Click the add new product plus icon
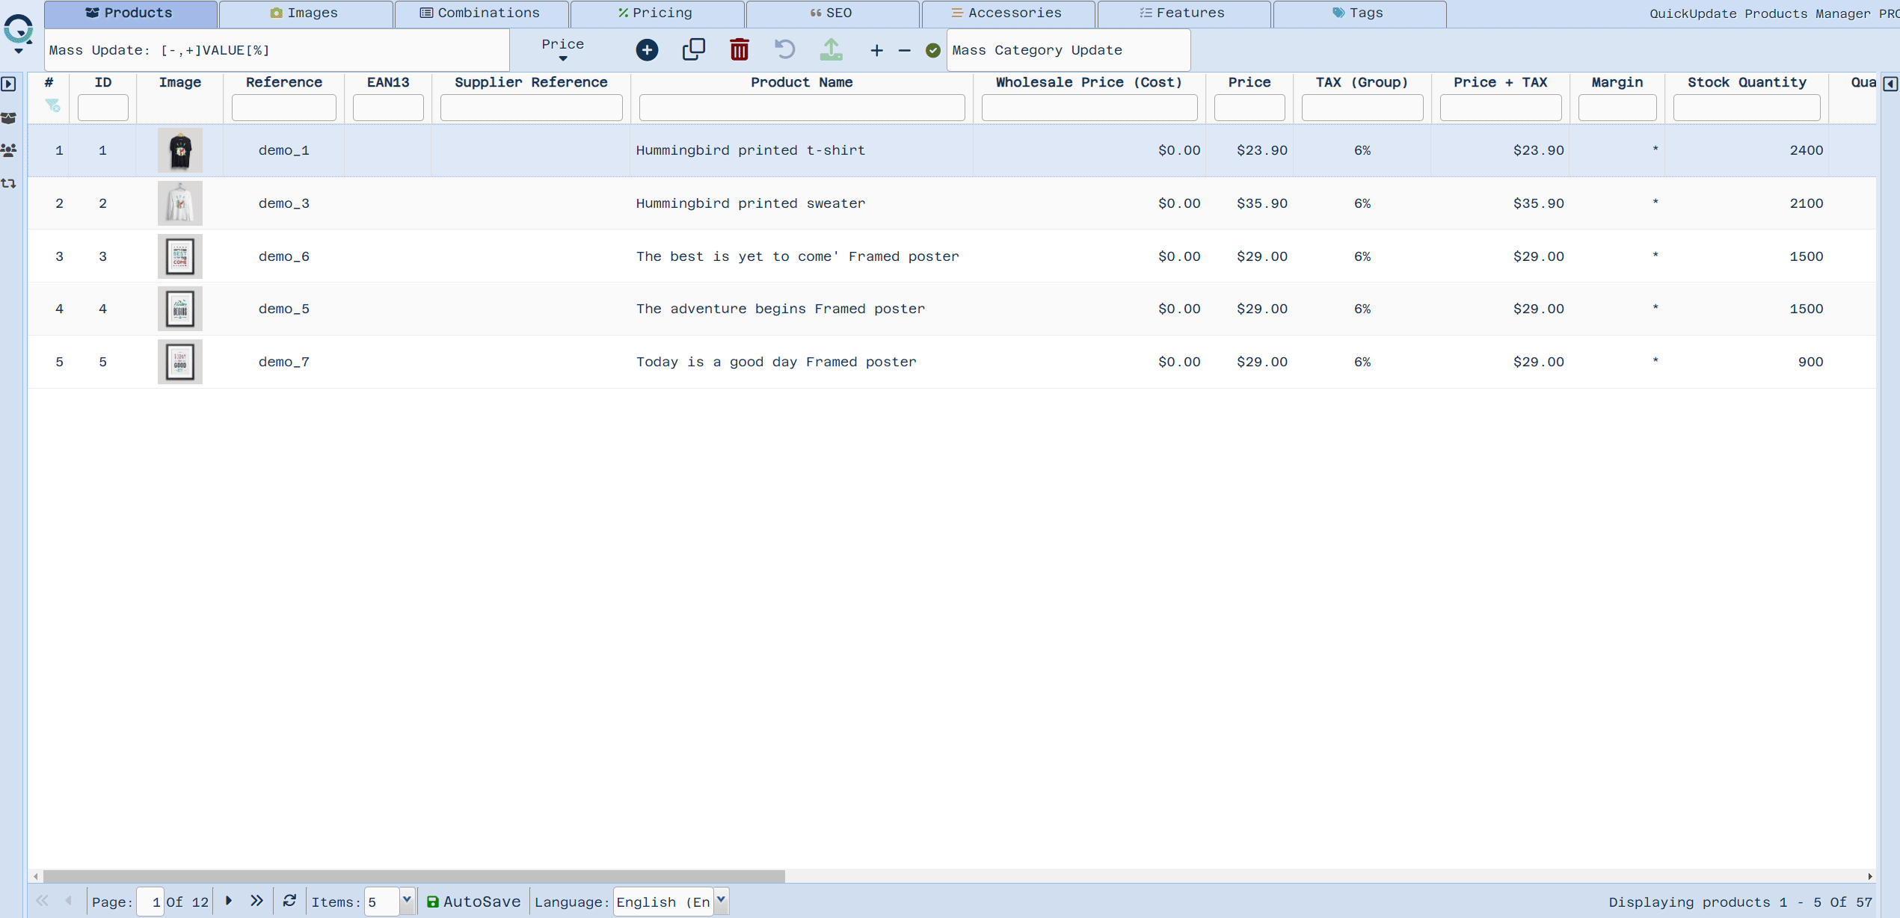1900x918 pixels. (647, 50)
